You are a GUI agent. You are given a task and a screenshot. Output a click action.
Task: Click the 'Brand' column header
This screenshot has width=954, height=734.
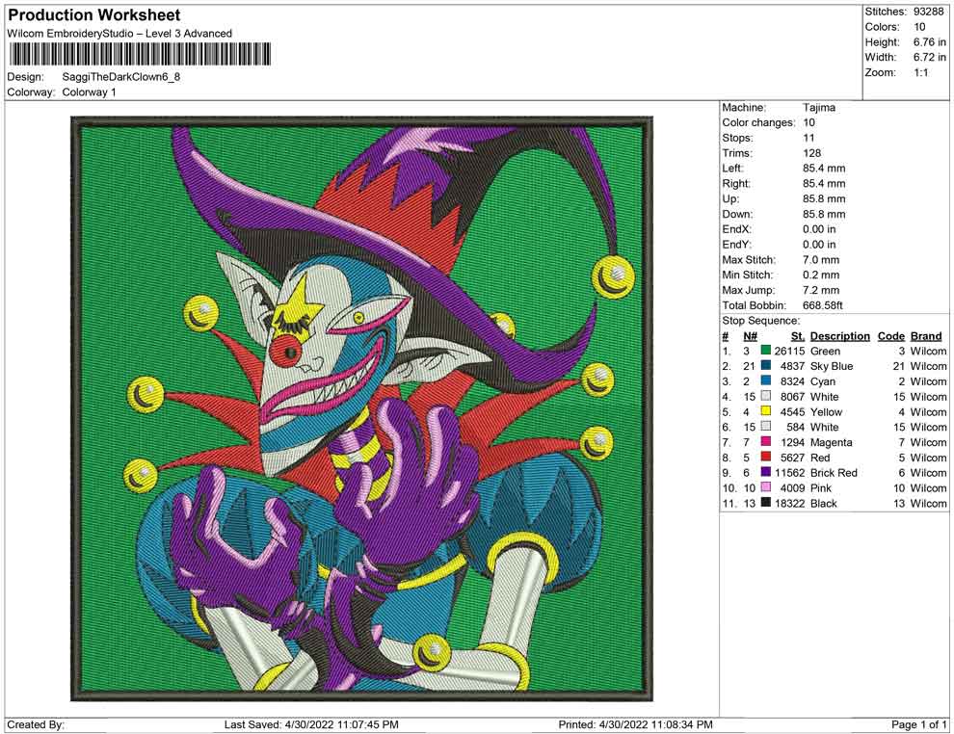926,336
